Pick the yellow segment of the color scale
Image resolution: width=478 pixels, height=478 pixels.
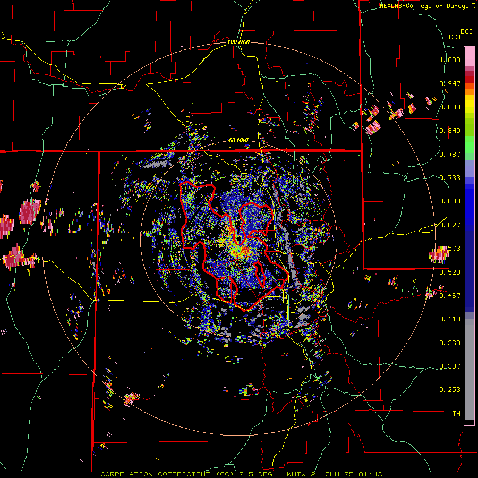coord(469,104)
